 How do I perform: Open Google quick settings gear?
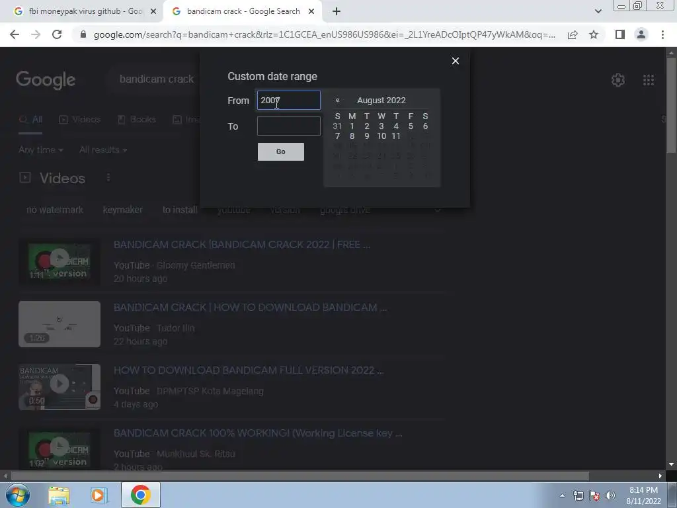[x=618, y=80]
